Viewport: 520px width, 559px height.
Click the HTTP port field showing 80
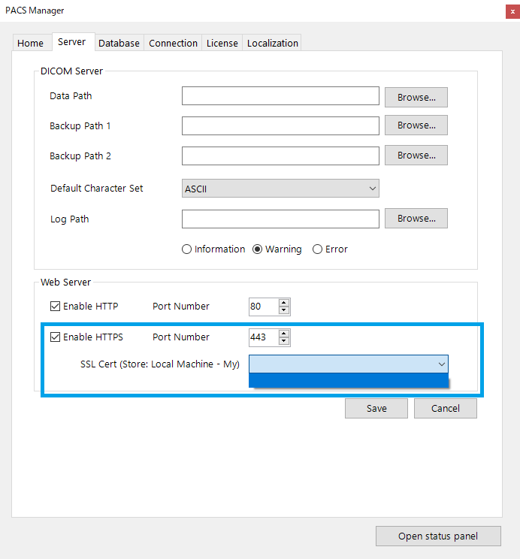pyautogui.click(x=264, y=307)
